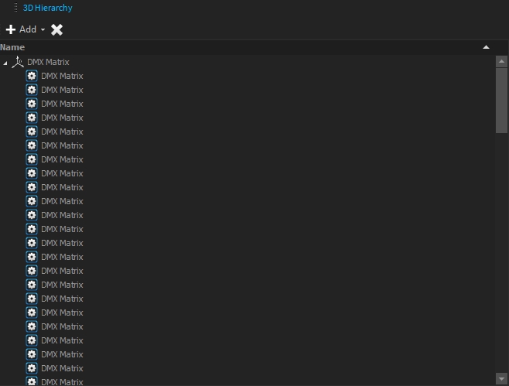Viewport: 509px width, 386px height.
Task: Select the last visible DMX Matrix entry label
Action: pyautogui.click(x=62, y=382)
